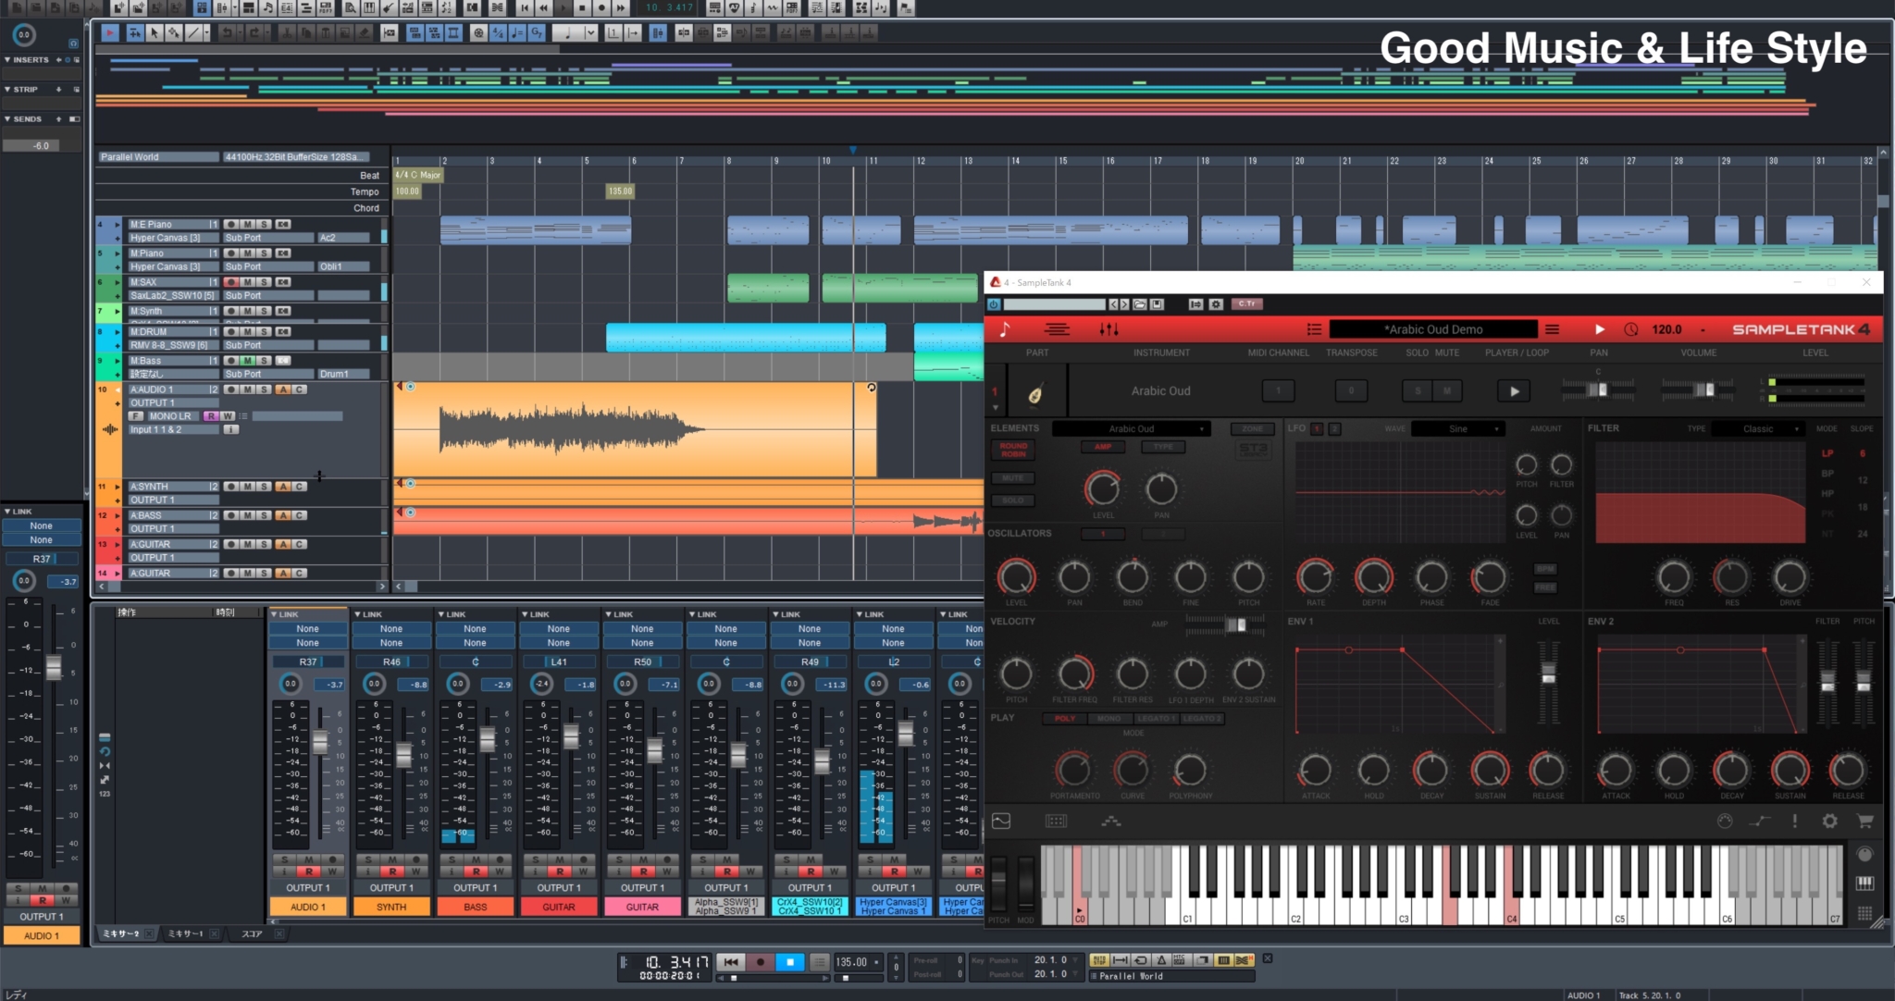Click SampleTank tempo sync clock icon
1895x1001 pixels.
(x=1630, y=329)
